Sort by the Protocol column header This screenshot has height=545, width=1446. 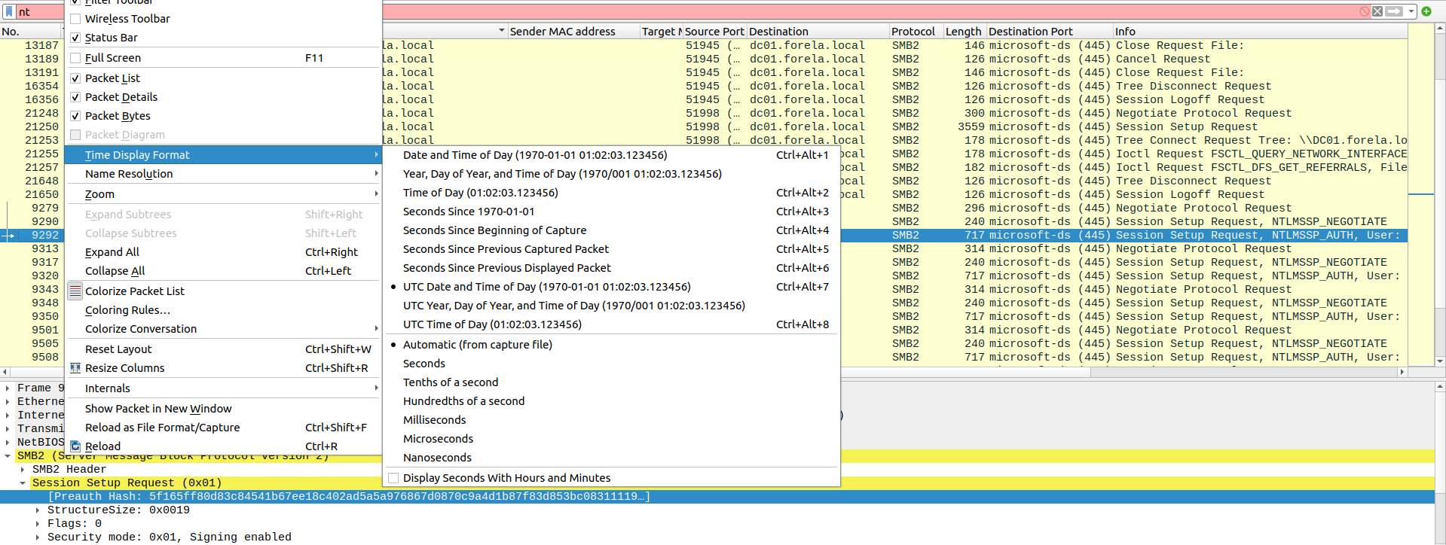pyautogui.click(x=913, y=32)
